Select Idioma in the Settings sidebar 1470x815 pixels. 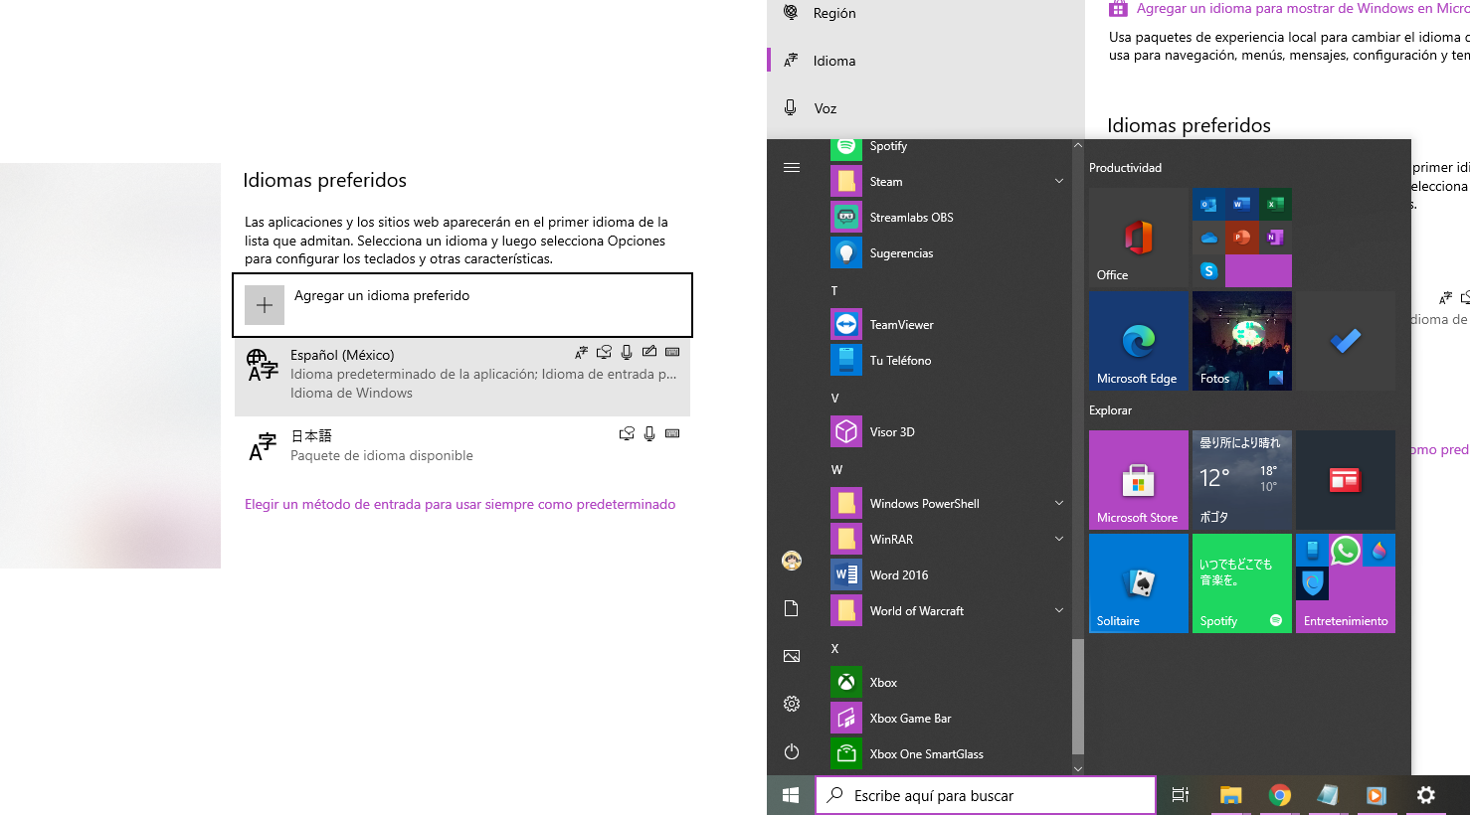pyautogui.click(x=926, y=61)
